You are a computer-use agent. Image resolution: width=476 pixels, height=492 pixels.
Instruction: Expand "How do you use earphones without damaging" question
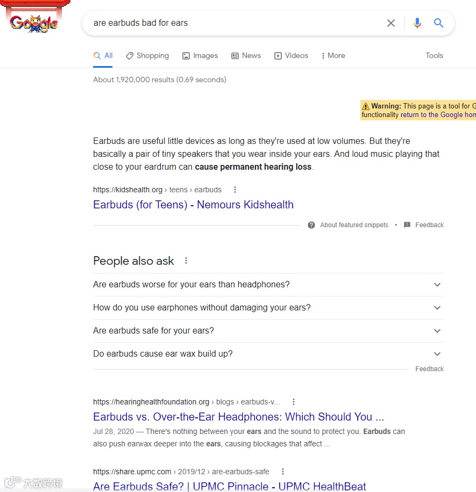tap(437, 308)
